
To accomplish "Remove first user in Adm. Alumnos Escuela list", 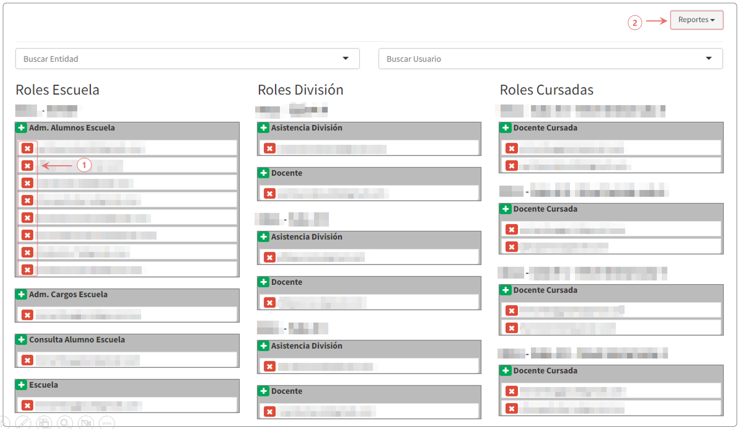I will click(27, 148).
